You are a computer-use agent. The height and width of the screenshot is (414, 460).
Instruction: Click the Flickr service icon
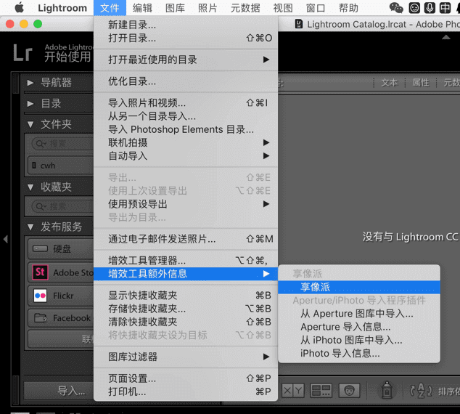point(40,296)
